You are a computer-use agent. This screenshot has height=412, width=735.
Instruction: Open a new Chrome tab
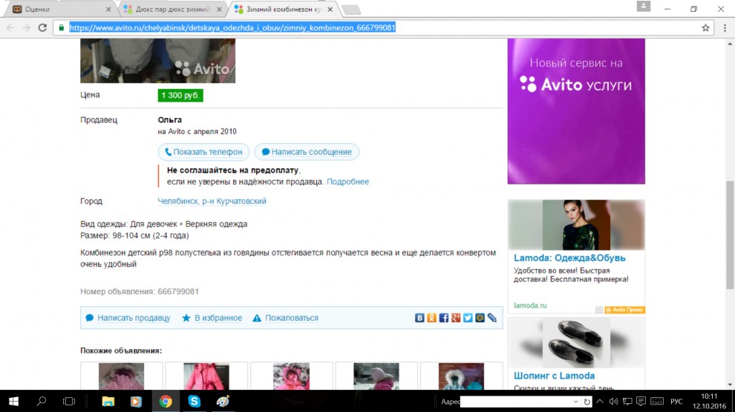351,10
